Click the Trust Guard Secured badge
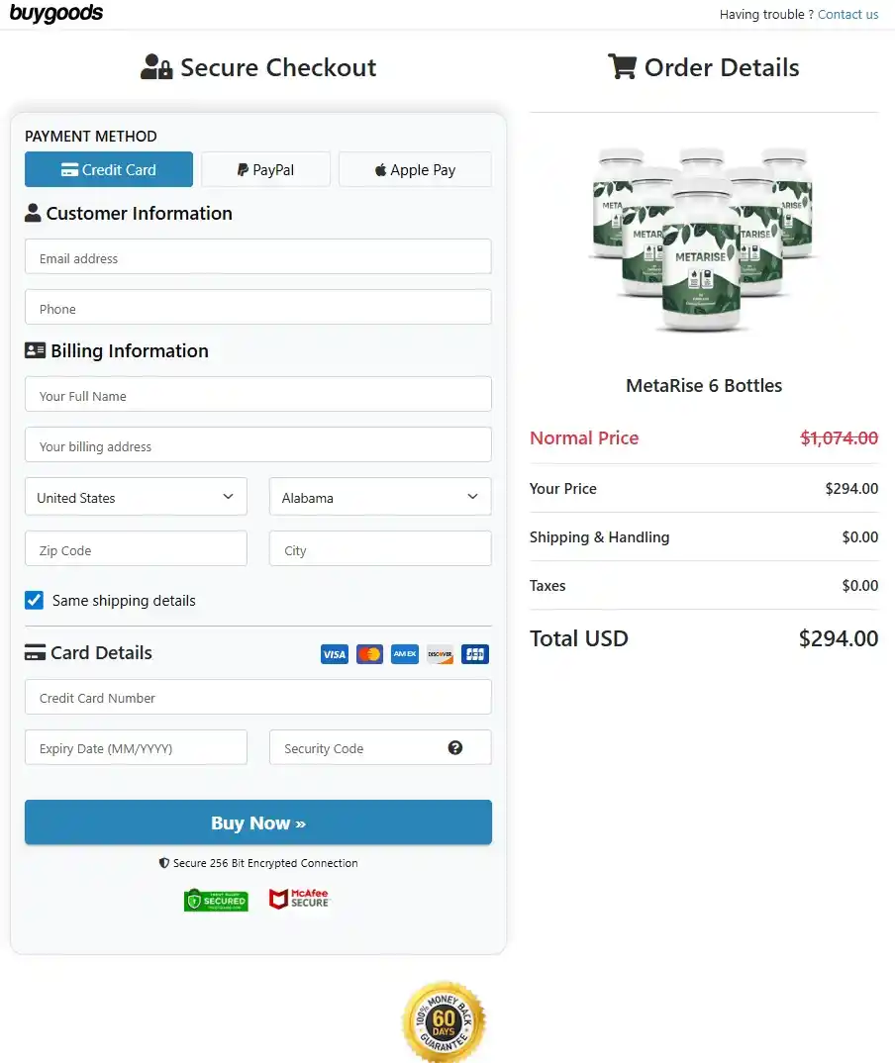This screenshot has width=895, height=1063. [216, 900]
